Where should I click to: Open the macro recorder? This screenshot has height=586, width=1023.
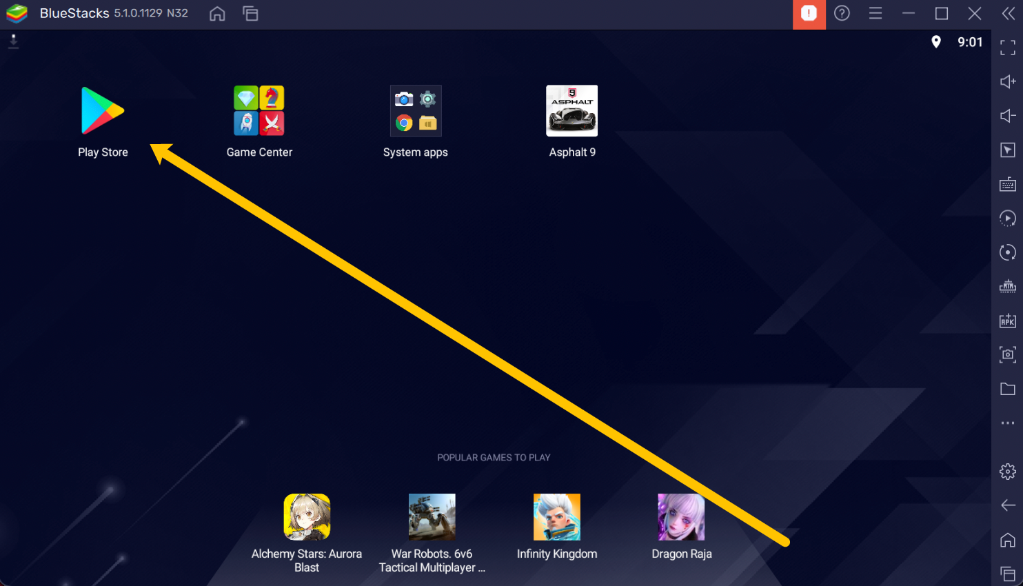[1008, 219]
